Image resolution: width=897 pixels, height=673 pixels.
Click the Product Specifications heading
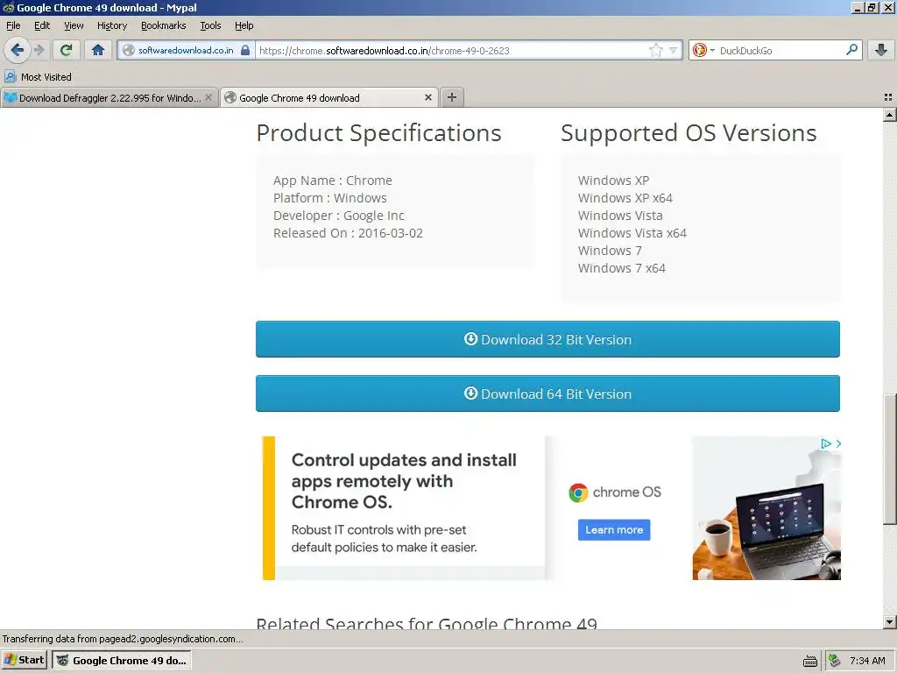[378, 133]
